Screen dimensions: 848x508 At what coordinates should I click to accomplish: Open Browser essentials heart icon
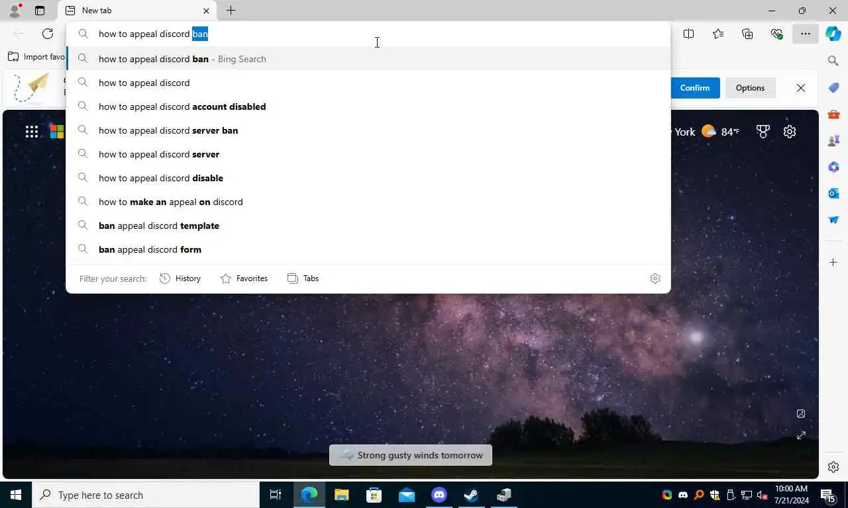[x=776, y=34]
